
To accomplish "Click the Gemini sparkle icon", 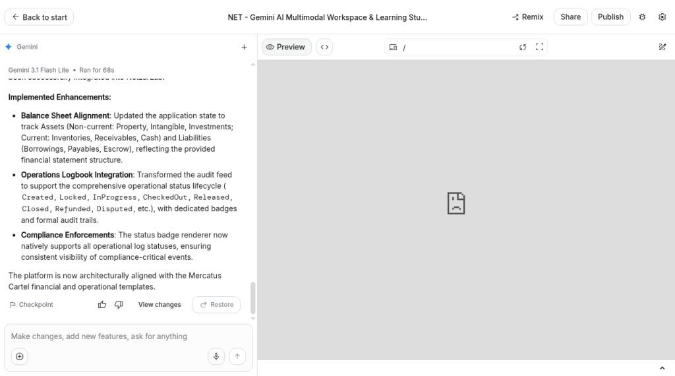I will [9, 47].
